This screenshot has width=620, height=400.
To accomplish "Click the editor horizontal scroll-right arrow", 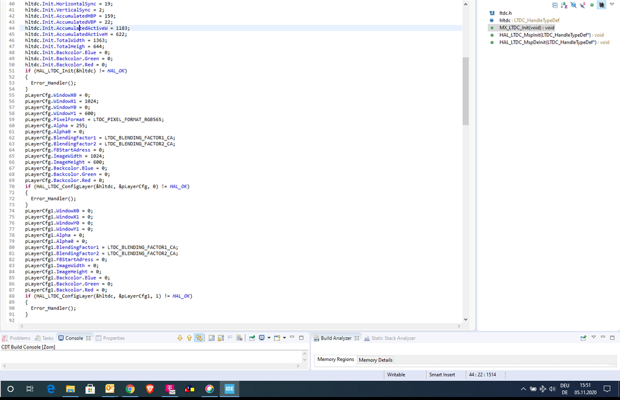I will [x=459, y=327].
